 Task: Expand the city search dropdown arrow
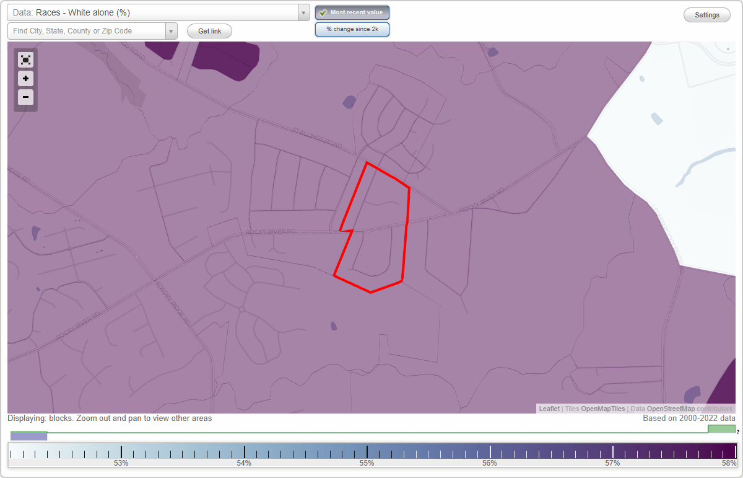172,30
